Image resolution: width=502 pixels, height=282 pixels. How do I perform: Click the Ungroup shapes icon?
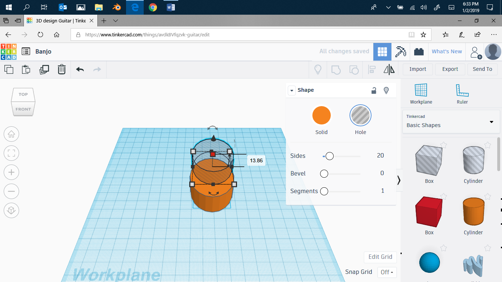(354, 69)
